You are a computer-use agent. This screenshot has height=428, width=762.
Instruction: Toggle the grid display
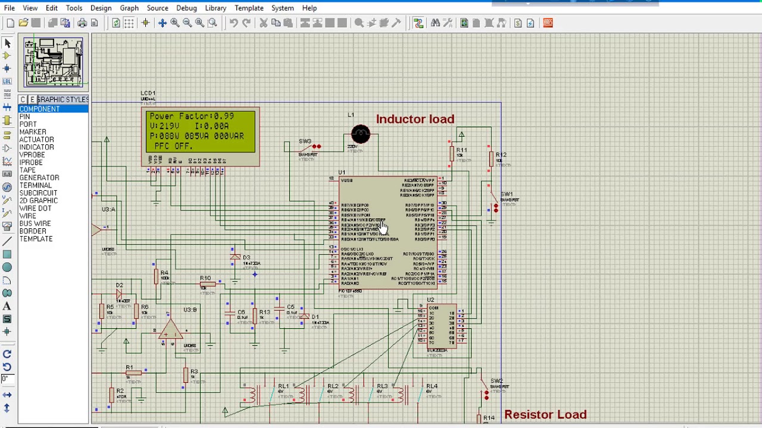pos(129,23)
